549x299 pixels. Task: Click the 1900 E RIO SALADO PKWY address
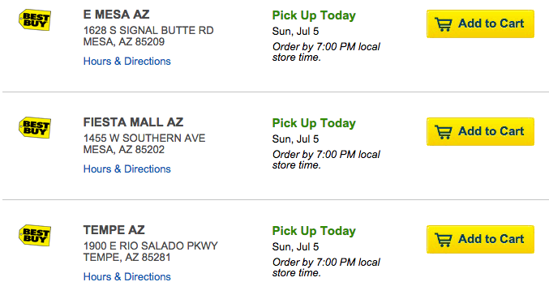(151, 246)
